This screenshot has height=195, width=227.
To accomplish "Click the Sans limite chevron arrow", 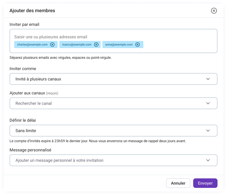I will point(208,131).
